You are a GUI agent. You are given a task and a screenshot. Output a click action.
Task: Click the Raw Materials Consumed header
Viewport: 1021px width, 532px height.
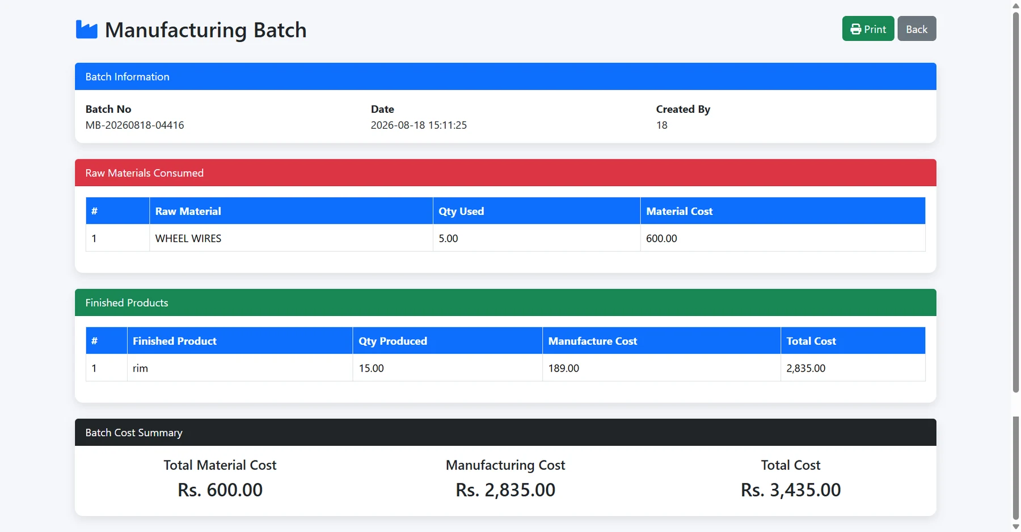click(505, 173)
